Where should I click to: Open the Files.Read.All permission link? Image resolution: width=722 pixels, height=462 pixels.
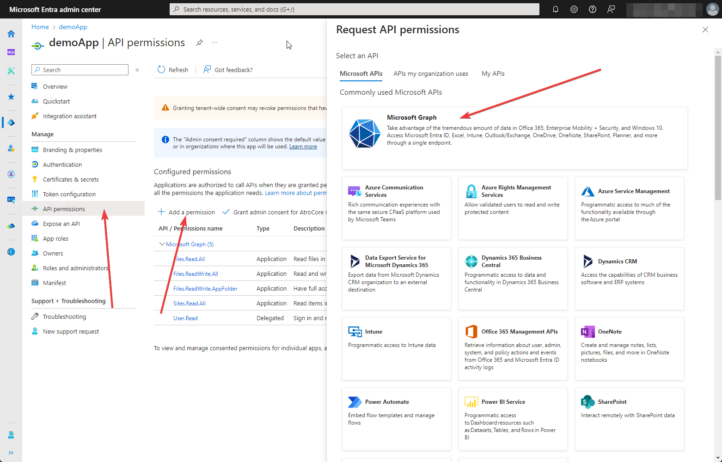pyautogui.click(x=190, y=259)
